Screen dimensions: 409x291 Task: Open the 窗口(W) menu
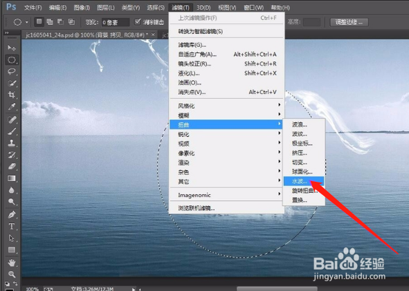(253, 8)
